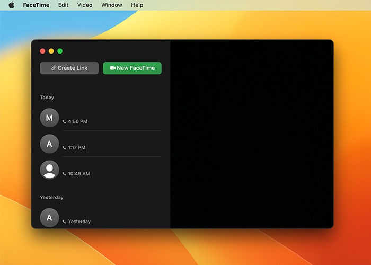Screen dimensions: 371x265
Task: Click the phone icon beside 1:17 PM
Action: [x=64, y=148]
